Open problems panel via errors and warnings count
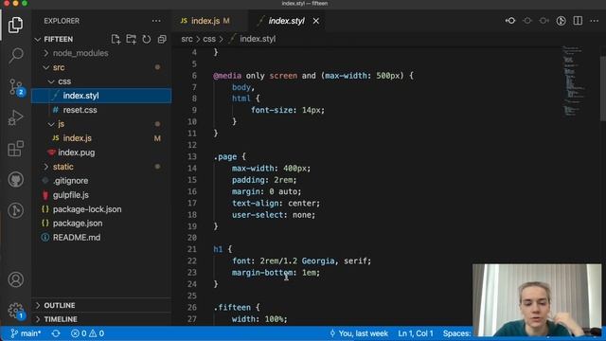 87,333
